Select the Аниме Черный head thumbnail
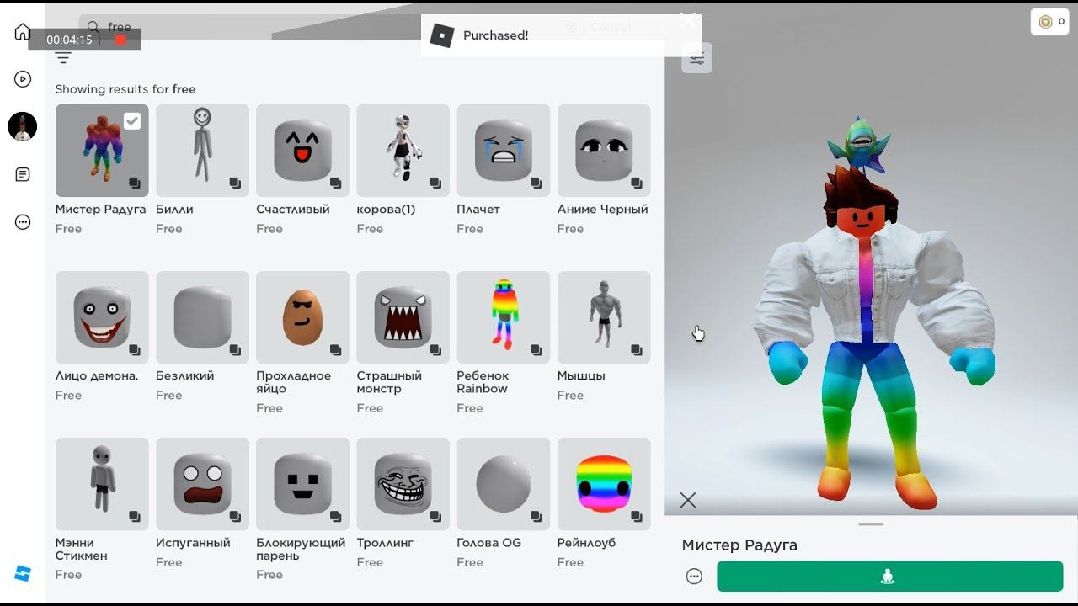Viewport: 1078px width, 606px height. [604, 151]
